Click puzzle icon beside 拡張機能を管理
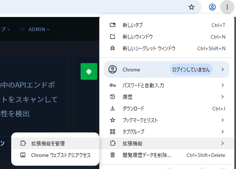Image resolution: width=236 pixels, height=169 pixels. pyautogui.click(x=23, y=143)
